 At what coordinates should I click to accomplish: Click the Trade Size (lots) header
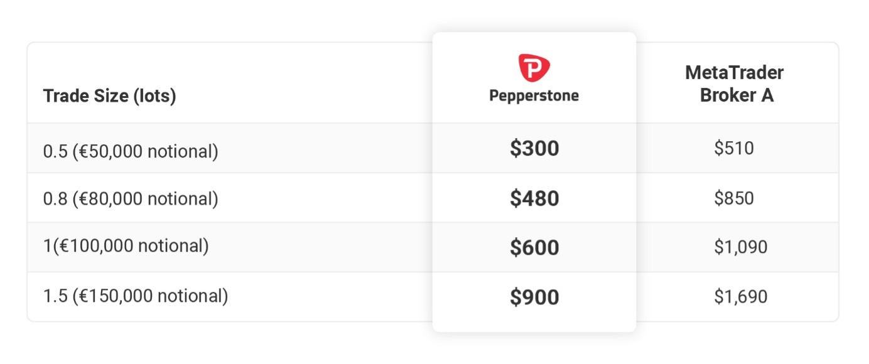coord(109,96)
